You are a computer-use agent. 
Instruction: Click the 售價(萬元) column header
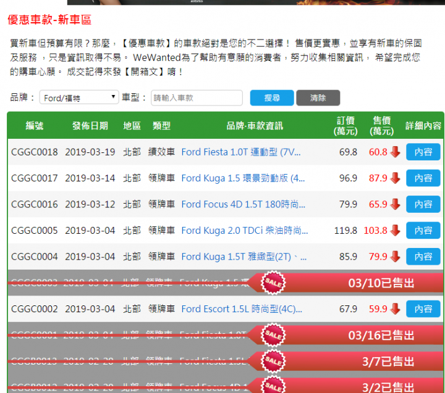click(x=381, y=125)
